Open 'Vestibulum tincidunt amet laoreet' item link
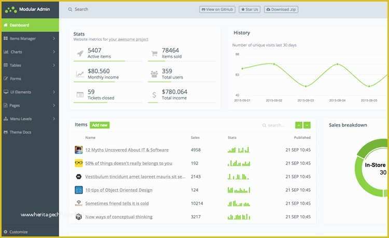 (135, 176)
